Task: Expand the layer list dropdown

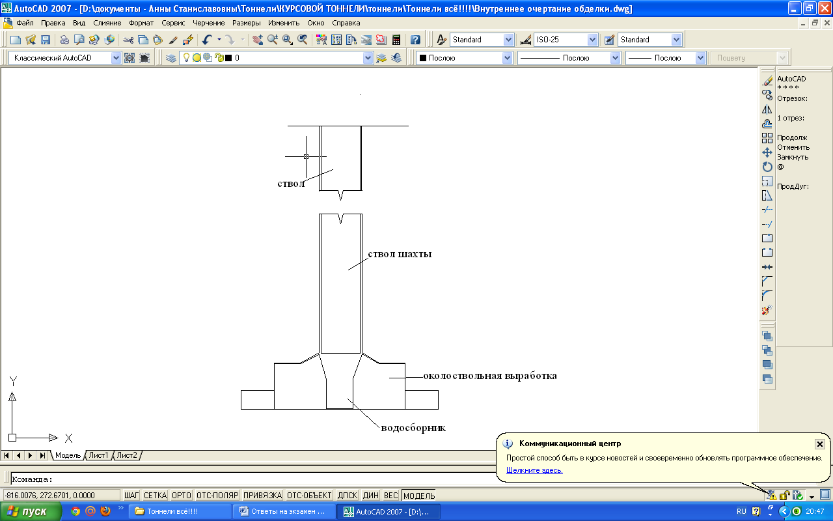Action: point(368,58)
